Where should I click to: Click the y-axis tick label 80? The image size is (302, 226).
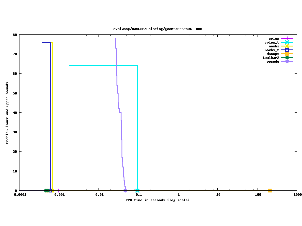[x=15, y=35]
